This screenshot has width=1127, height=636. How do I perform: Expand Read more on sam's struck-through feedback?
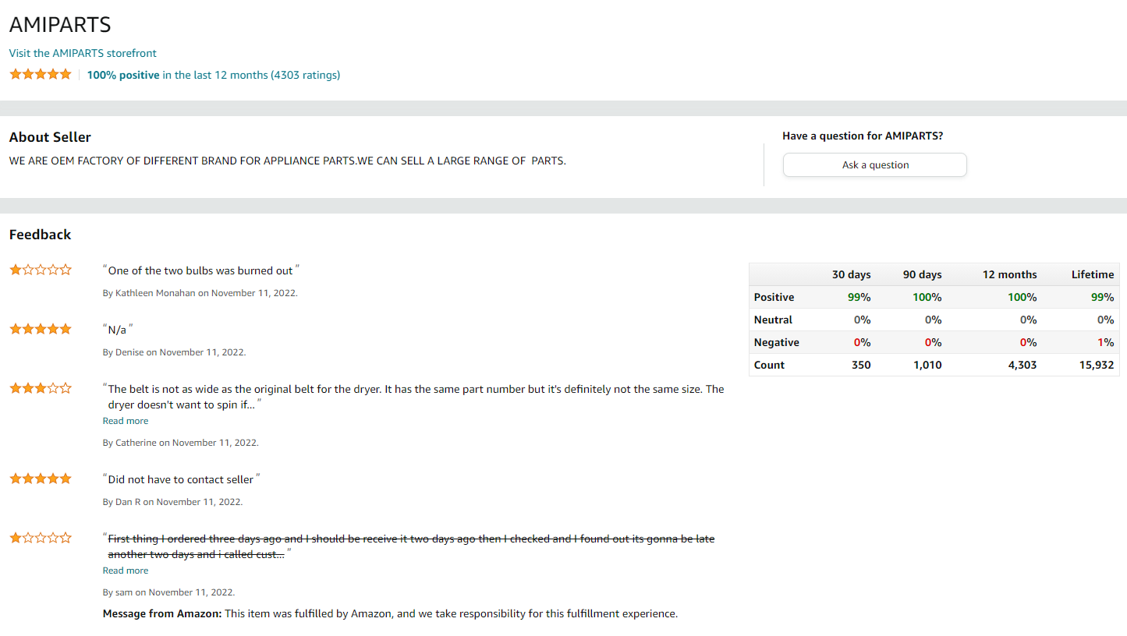(x=126, y=571)
